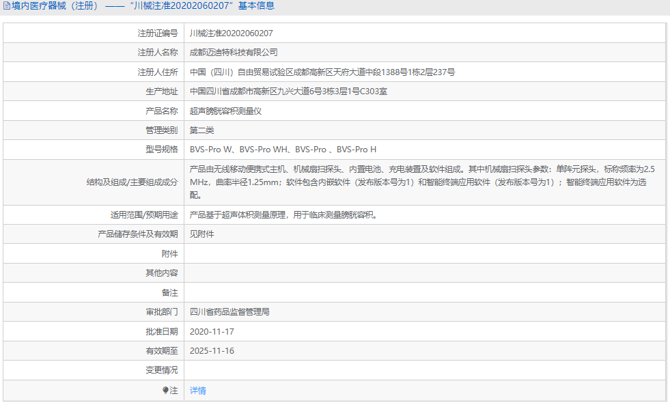The image size is (670, 407).
Task: Click the document icon before 境内医疗器械 title
Action: pos(7,6)
